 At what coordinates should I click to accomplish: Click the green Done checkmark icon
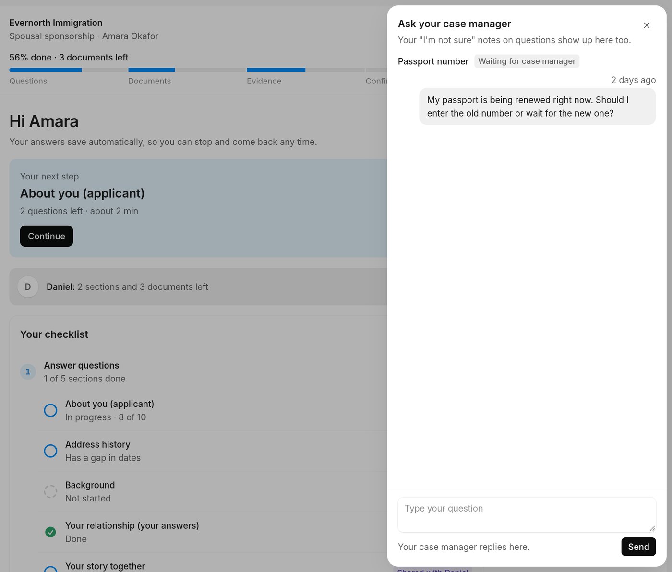coord(50,532)
